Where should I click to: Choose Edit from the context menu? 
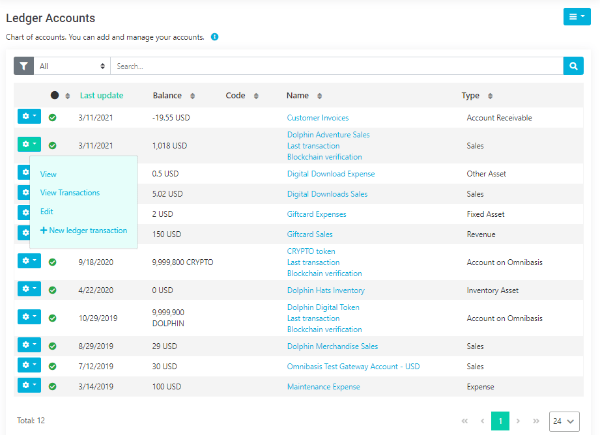(x=46, y=211)
